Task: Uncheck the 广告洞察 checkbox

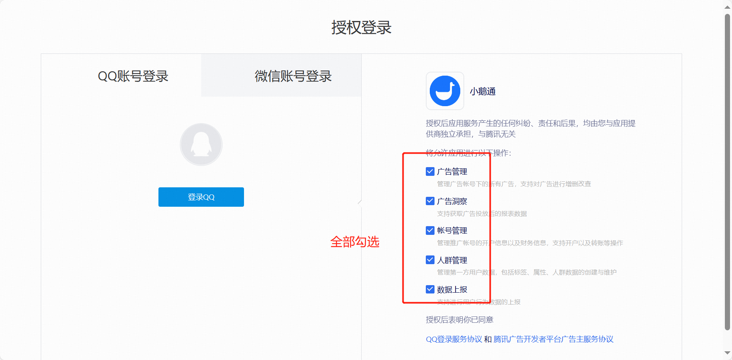Action: coord(430,201)
